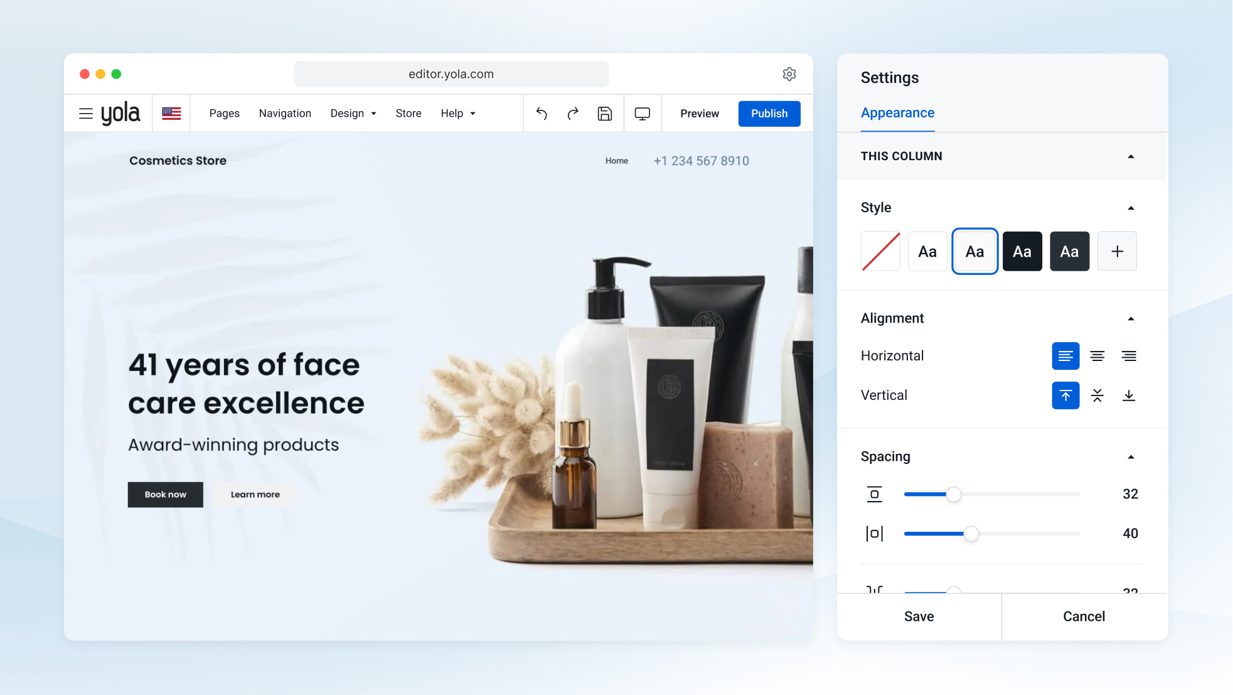
Task: Click the US flag language icon
Action: point(171,114)
